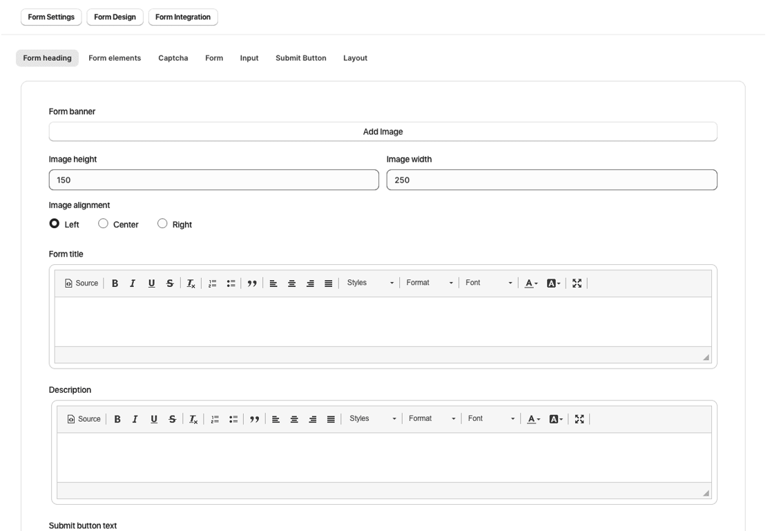Insert numbered list in Form title editor
770x531 pixels.
point(212,283)
